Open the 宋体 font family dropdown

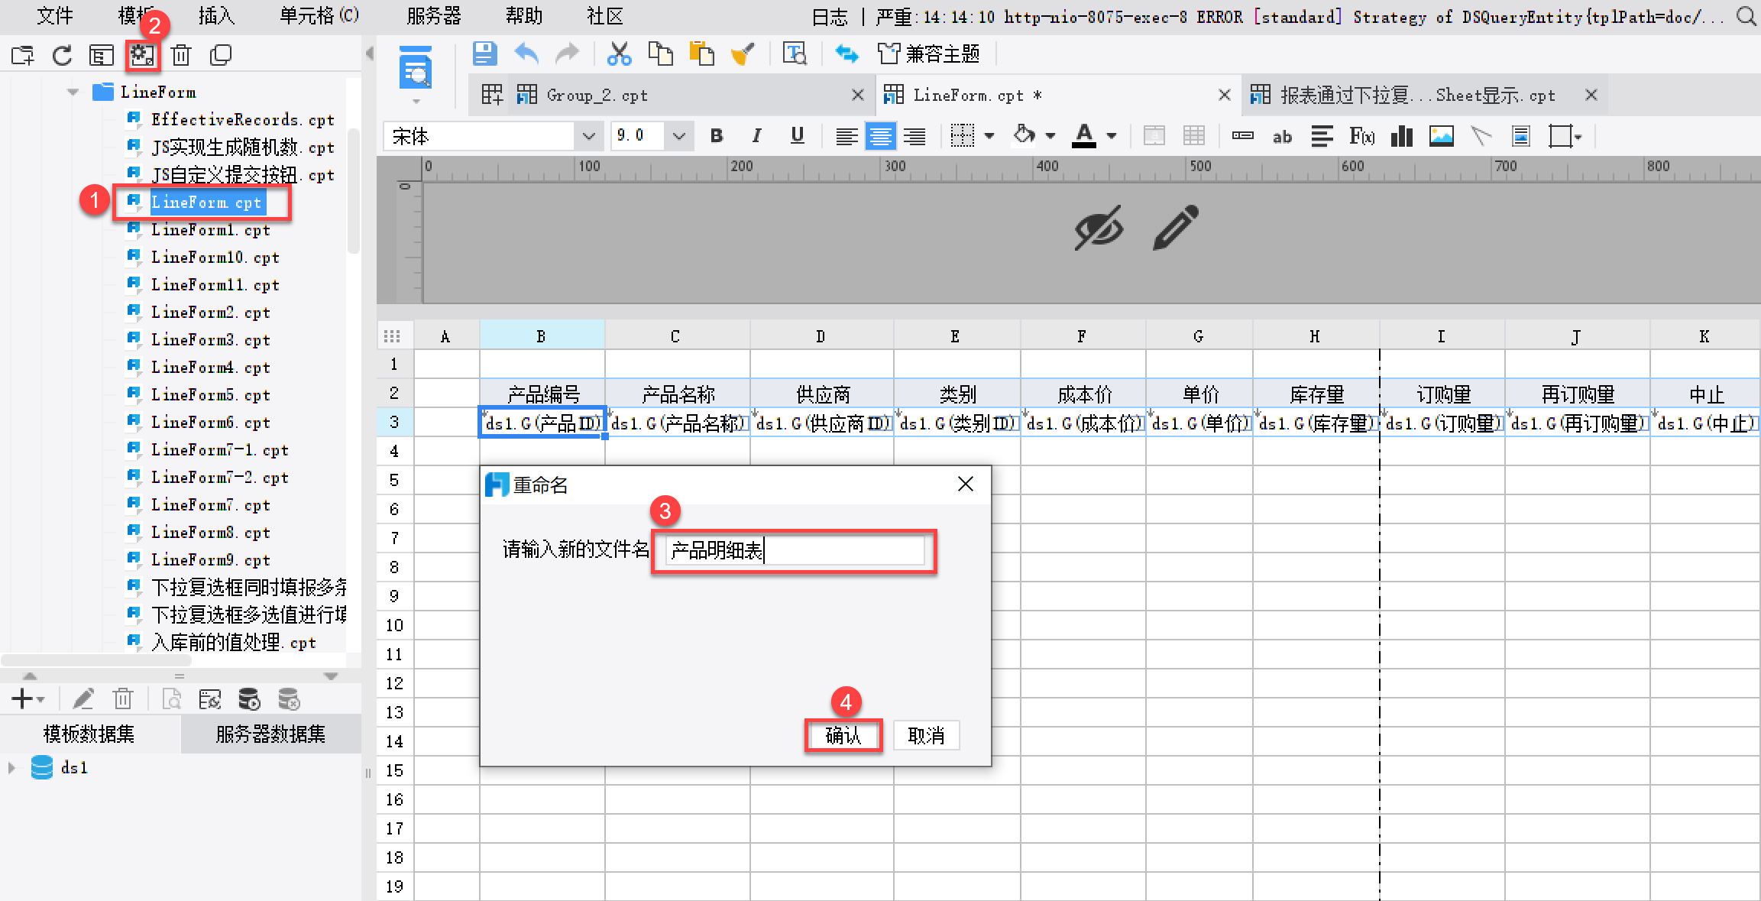click(588, 136)
